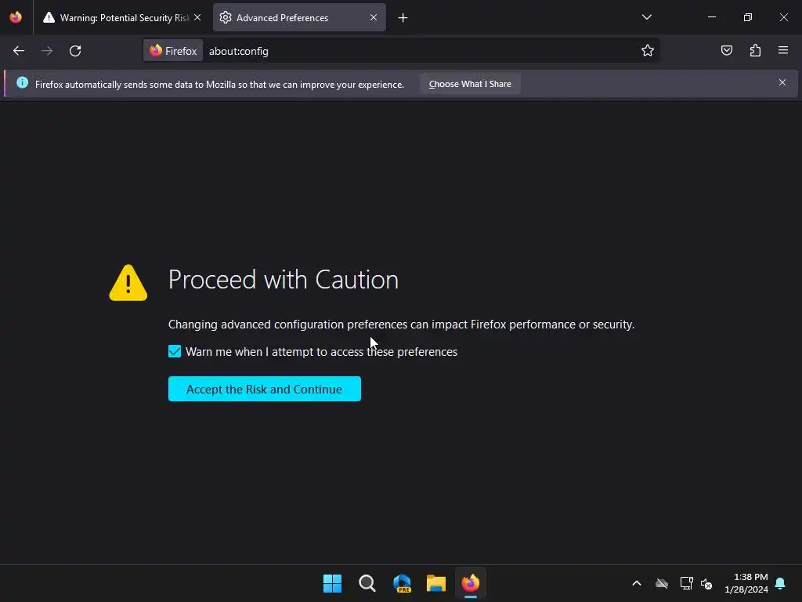Open Save to Pocket

(x=726, y=51)
